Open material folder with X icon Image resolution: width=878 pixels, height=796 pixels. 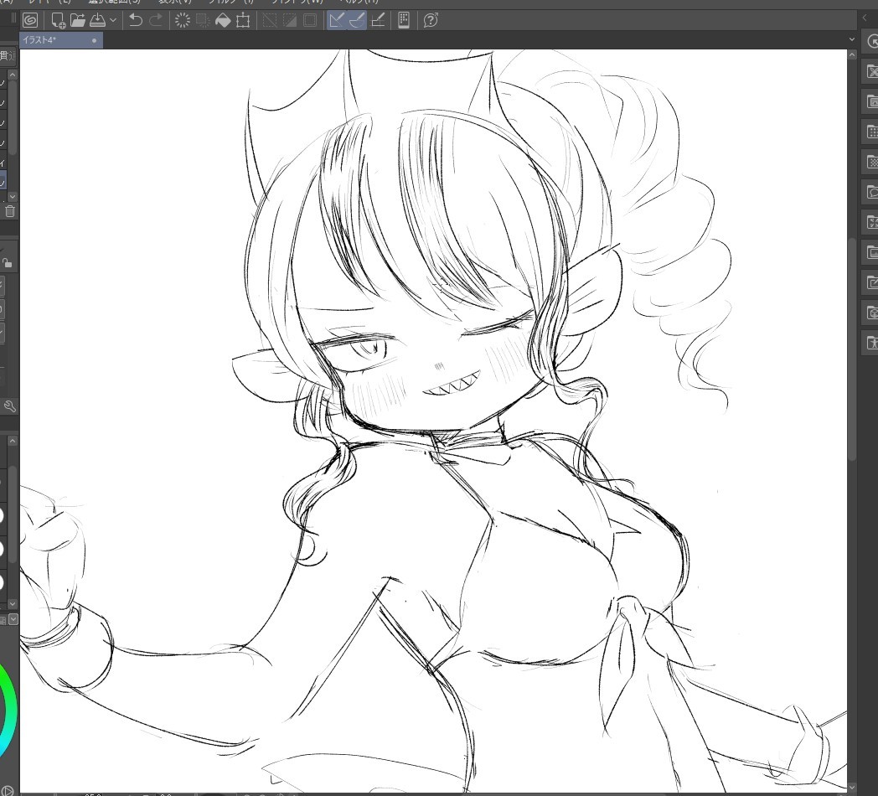pos(871,71)
